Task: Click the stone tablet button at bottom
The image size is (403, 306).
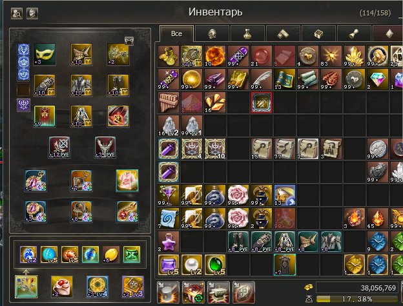Action: 243,292
